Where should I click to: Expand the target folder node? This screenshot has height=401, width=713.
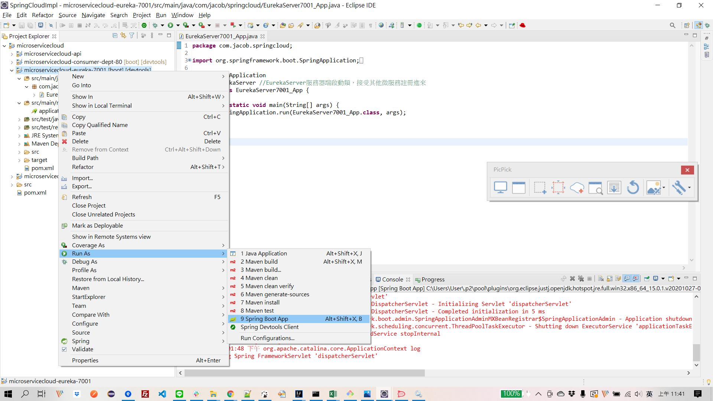point(19,160)
